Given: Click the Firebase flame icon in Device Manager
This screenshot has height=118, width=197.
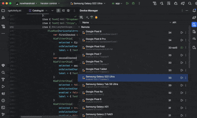Looking at the screenshot, I should (96, 17).
